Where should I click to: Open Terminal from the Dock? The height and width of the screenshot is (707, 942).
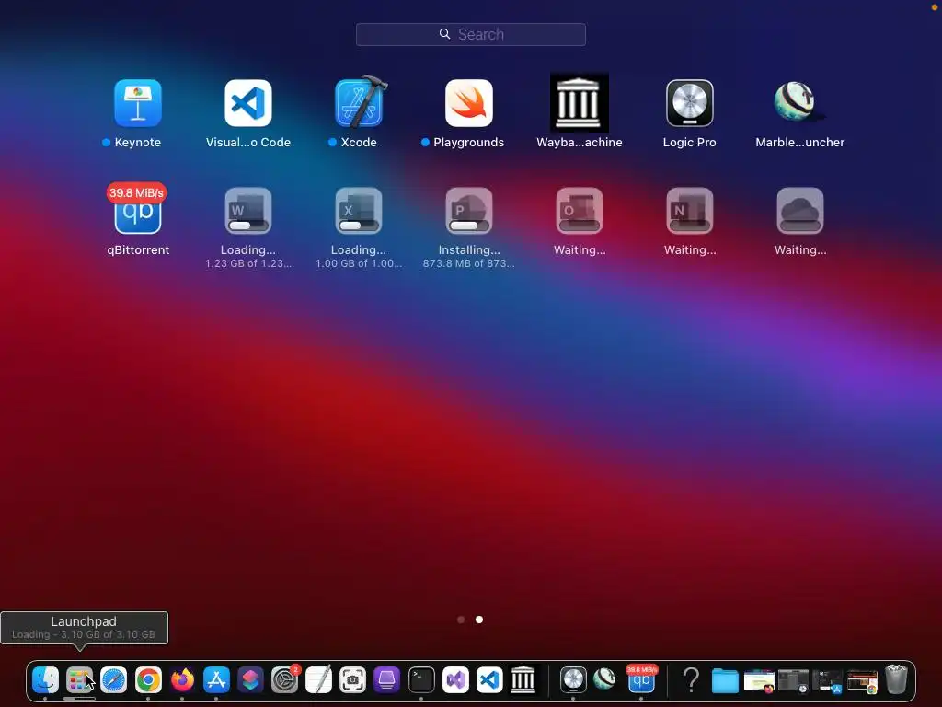(x=421, y=680)
